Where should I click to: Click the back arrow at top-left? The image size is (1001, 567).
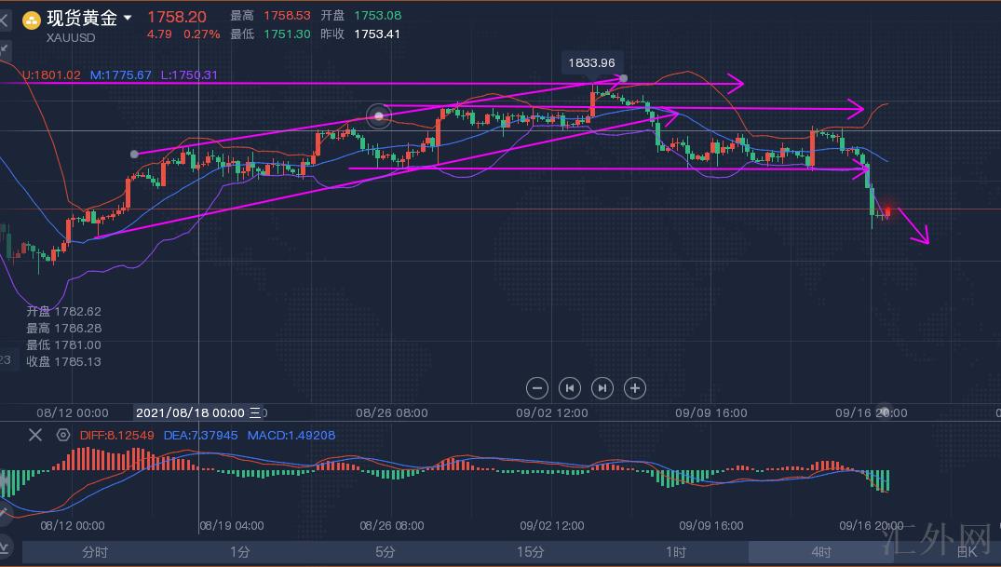5,20
